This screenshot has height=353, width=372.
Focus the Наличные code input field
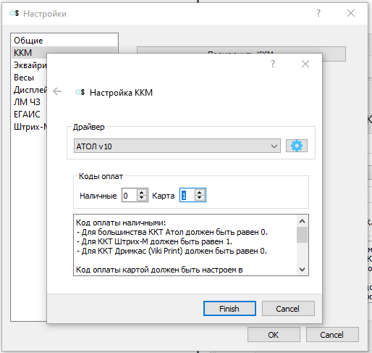click(x=130, y=195)
